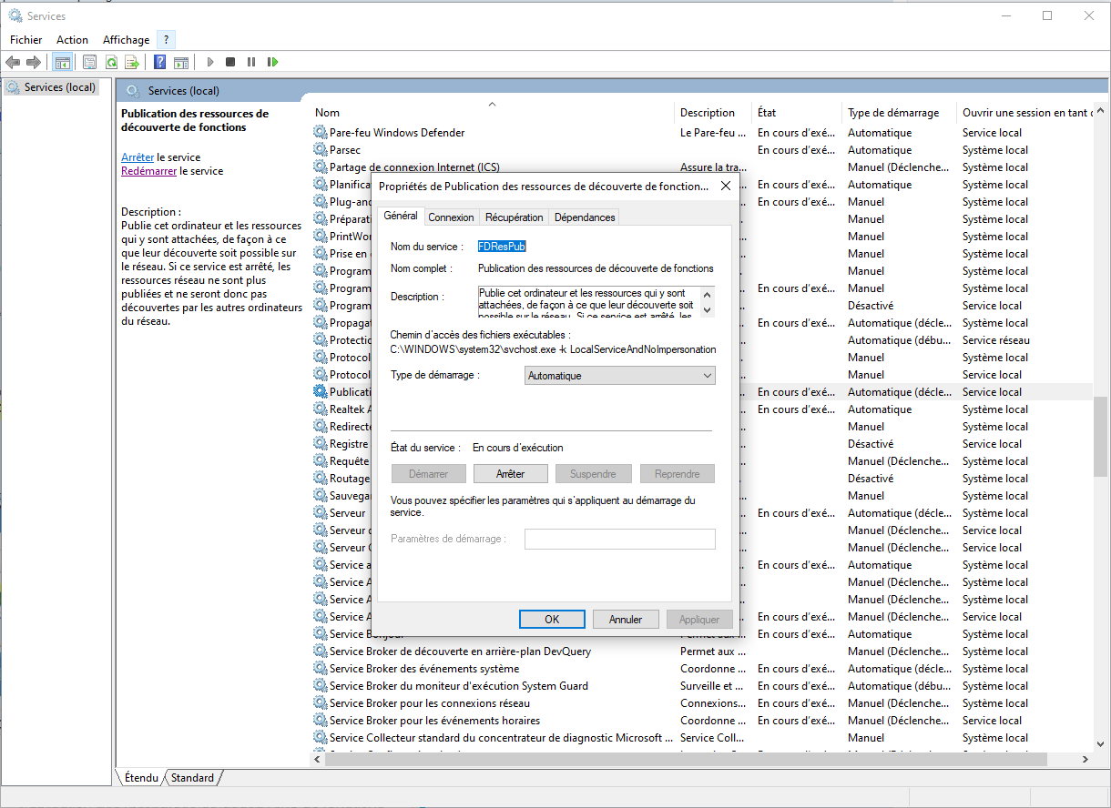Open the ? help menu
Viewport: 1111px width, 808px height.
[x=167, y=40]
